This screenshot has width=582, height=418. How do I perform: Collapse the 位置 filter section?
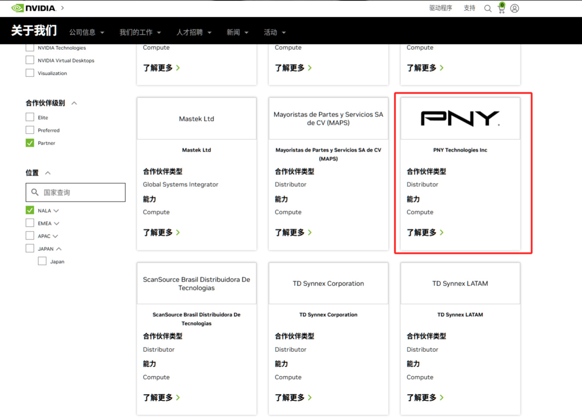click(x=48, y=173)
